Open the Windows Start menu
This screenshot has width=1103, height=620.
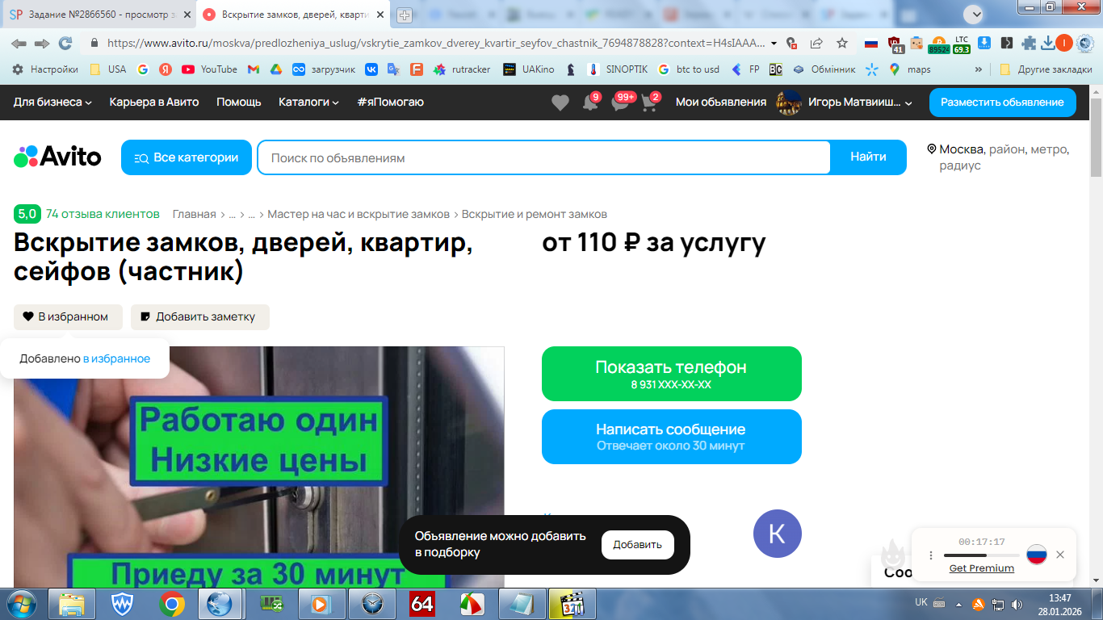pyautogui.click(x=22, y=604)
